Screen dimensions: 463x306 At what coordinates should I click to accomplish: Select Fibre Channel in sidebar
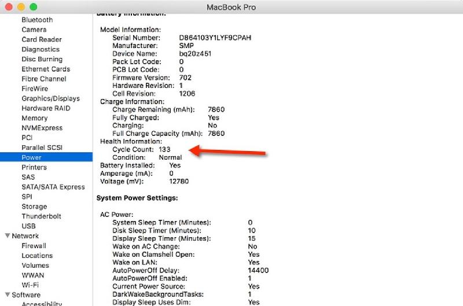click(44, 79)
